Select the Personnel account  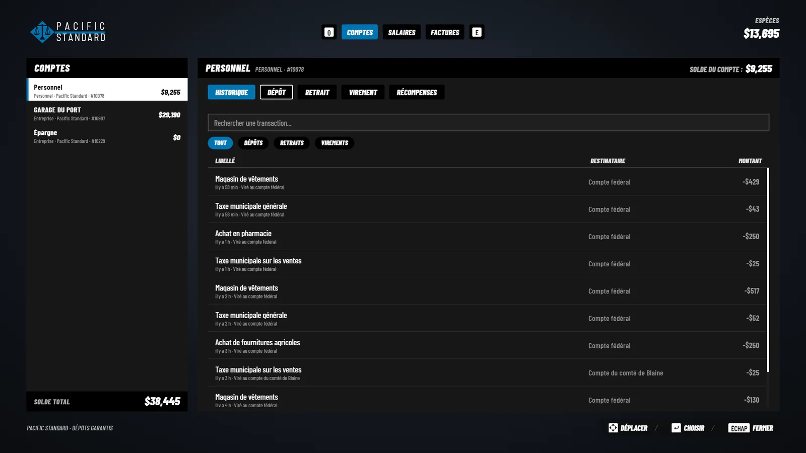pyautogui.click(x=107, y=90)
